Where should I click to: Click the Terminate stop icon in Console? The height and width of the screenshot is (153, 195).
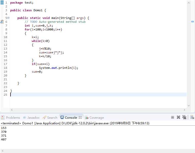click(172, 117)
